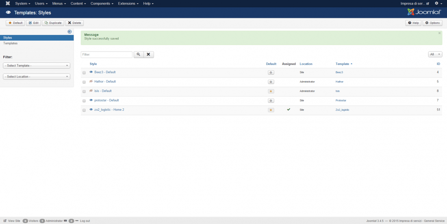
Task: Sort by the Location column header
Action: [306, 64]
